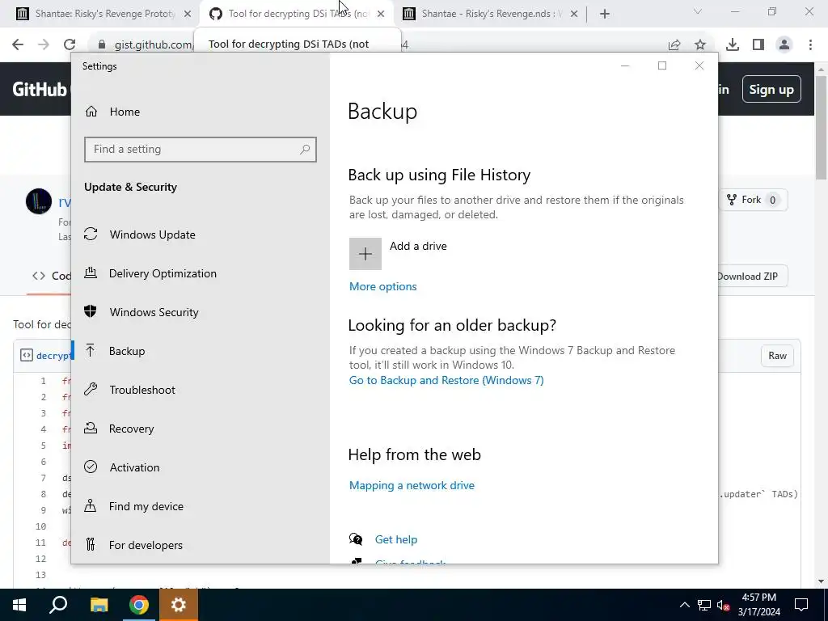Viewport: 828px width, 621px height.
Task: Open Chrome tab search chevron
Action: [x=698, y=11]
